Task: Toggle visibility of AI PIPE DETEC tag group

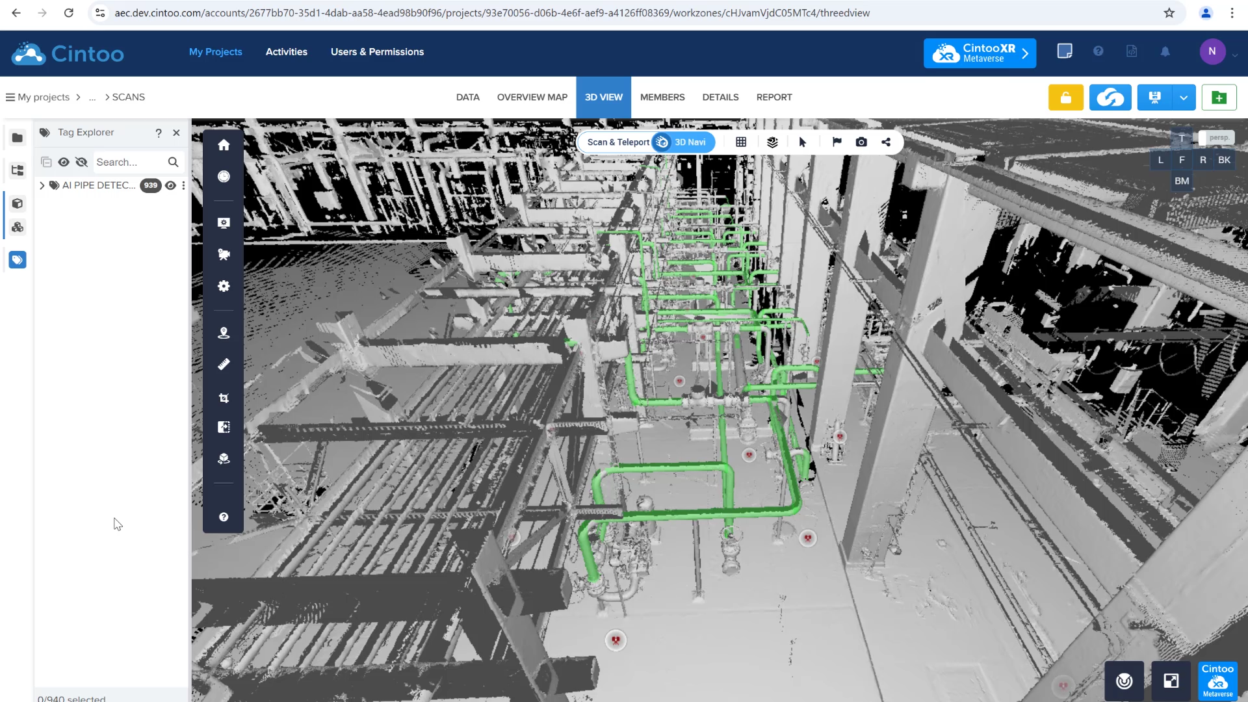Action: pos(170,185)
